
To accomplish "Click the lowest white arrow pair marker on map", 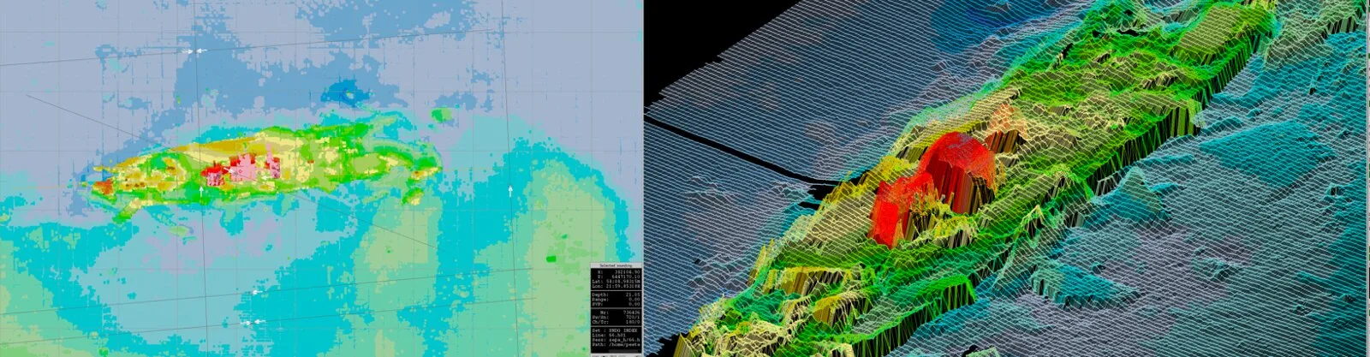I will coord(247,323).
